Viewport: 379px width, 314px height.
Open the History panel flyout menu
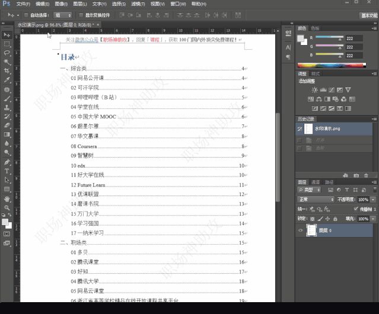tap(374, 119)
